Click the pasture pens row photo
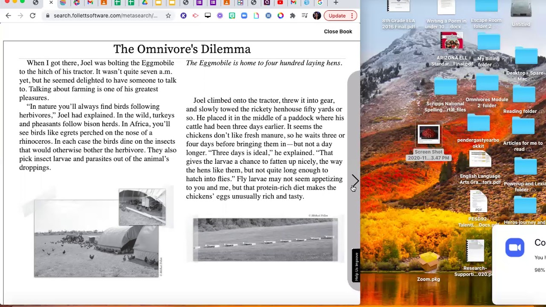This screenshot has width=546, height=307. [265, 240]
